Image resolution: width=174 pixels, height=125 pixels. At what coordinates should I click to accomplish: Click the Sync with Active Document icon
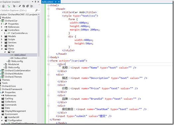(x=20, y=6)
